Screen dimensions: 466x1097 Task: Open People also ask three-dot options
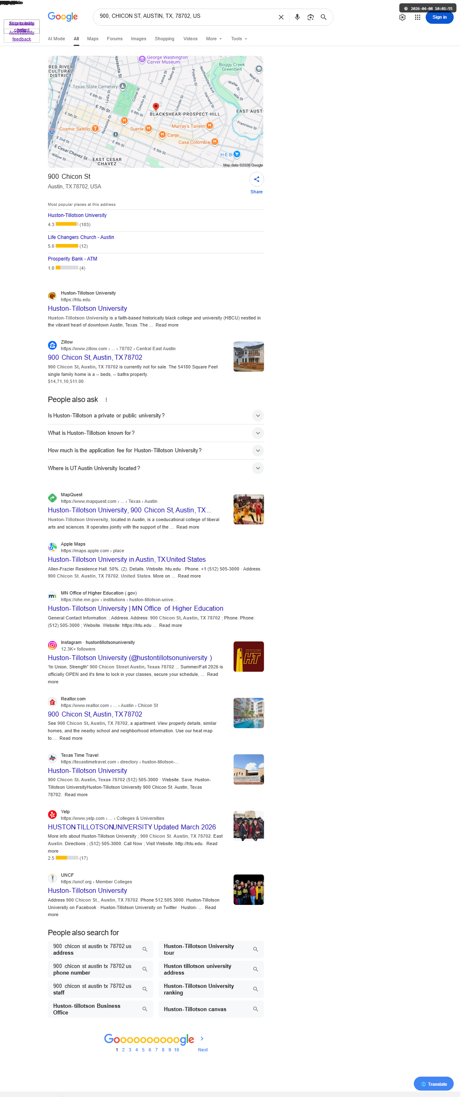point(107,400)
